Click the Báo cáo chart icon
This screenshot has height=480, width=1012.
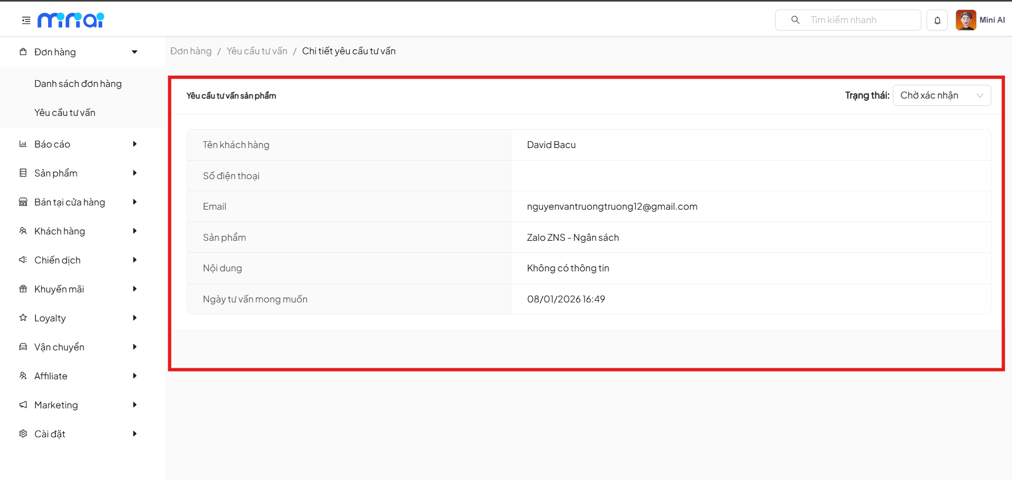tap(23, 144)
